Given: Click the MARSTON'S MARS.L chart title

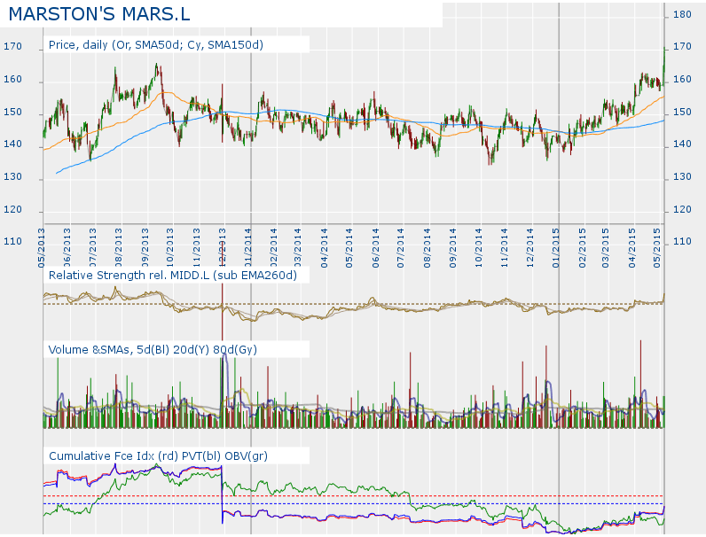Looking at the screenshot, I should (99, 14).
